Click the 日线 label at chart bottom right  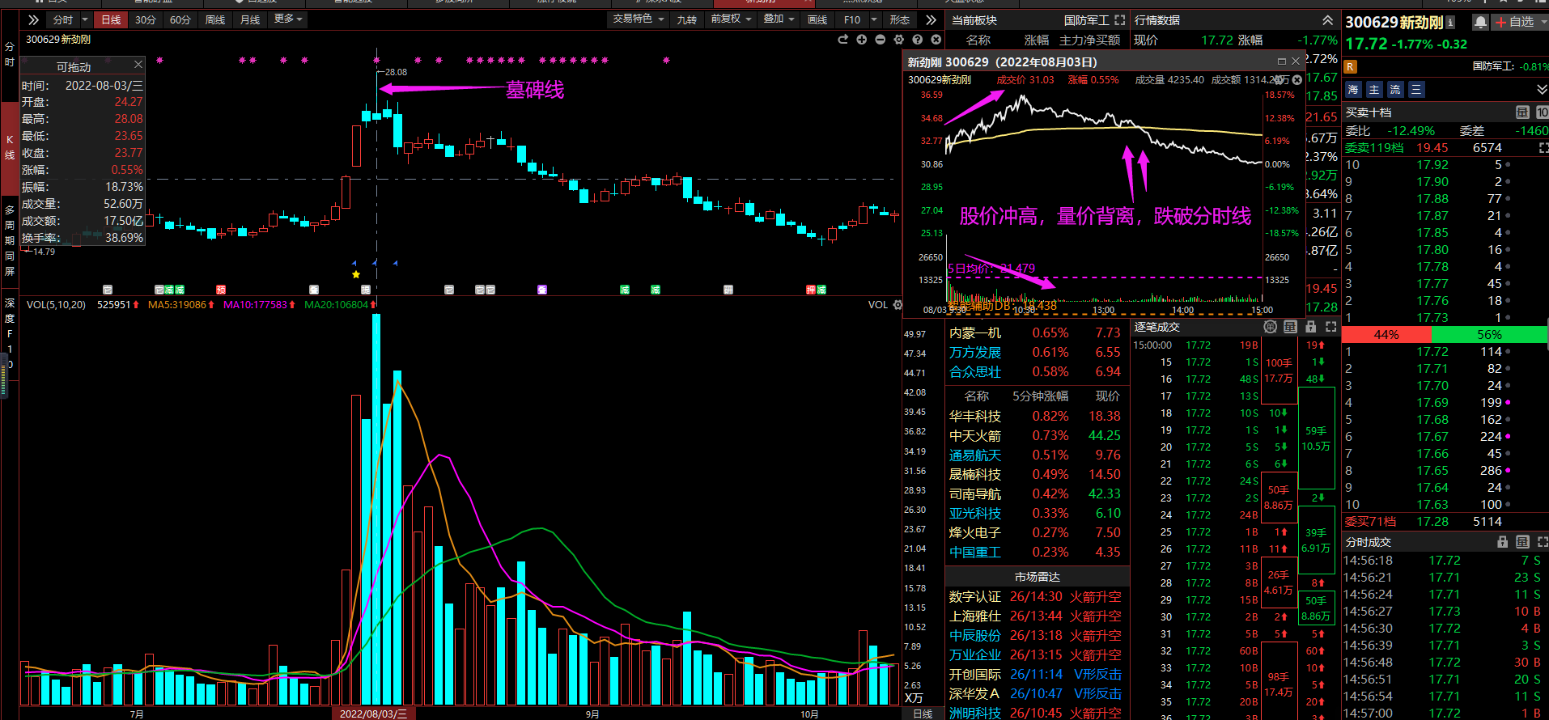[923, 714]
